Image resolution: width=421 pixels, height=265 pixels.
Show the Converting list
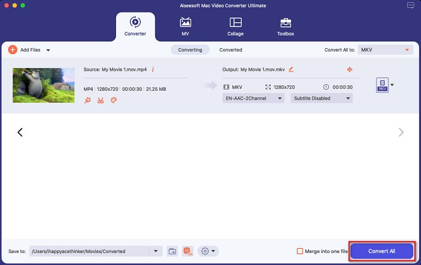coord(190,50)
